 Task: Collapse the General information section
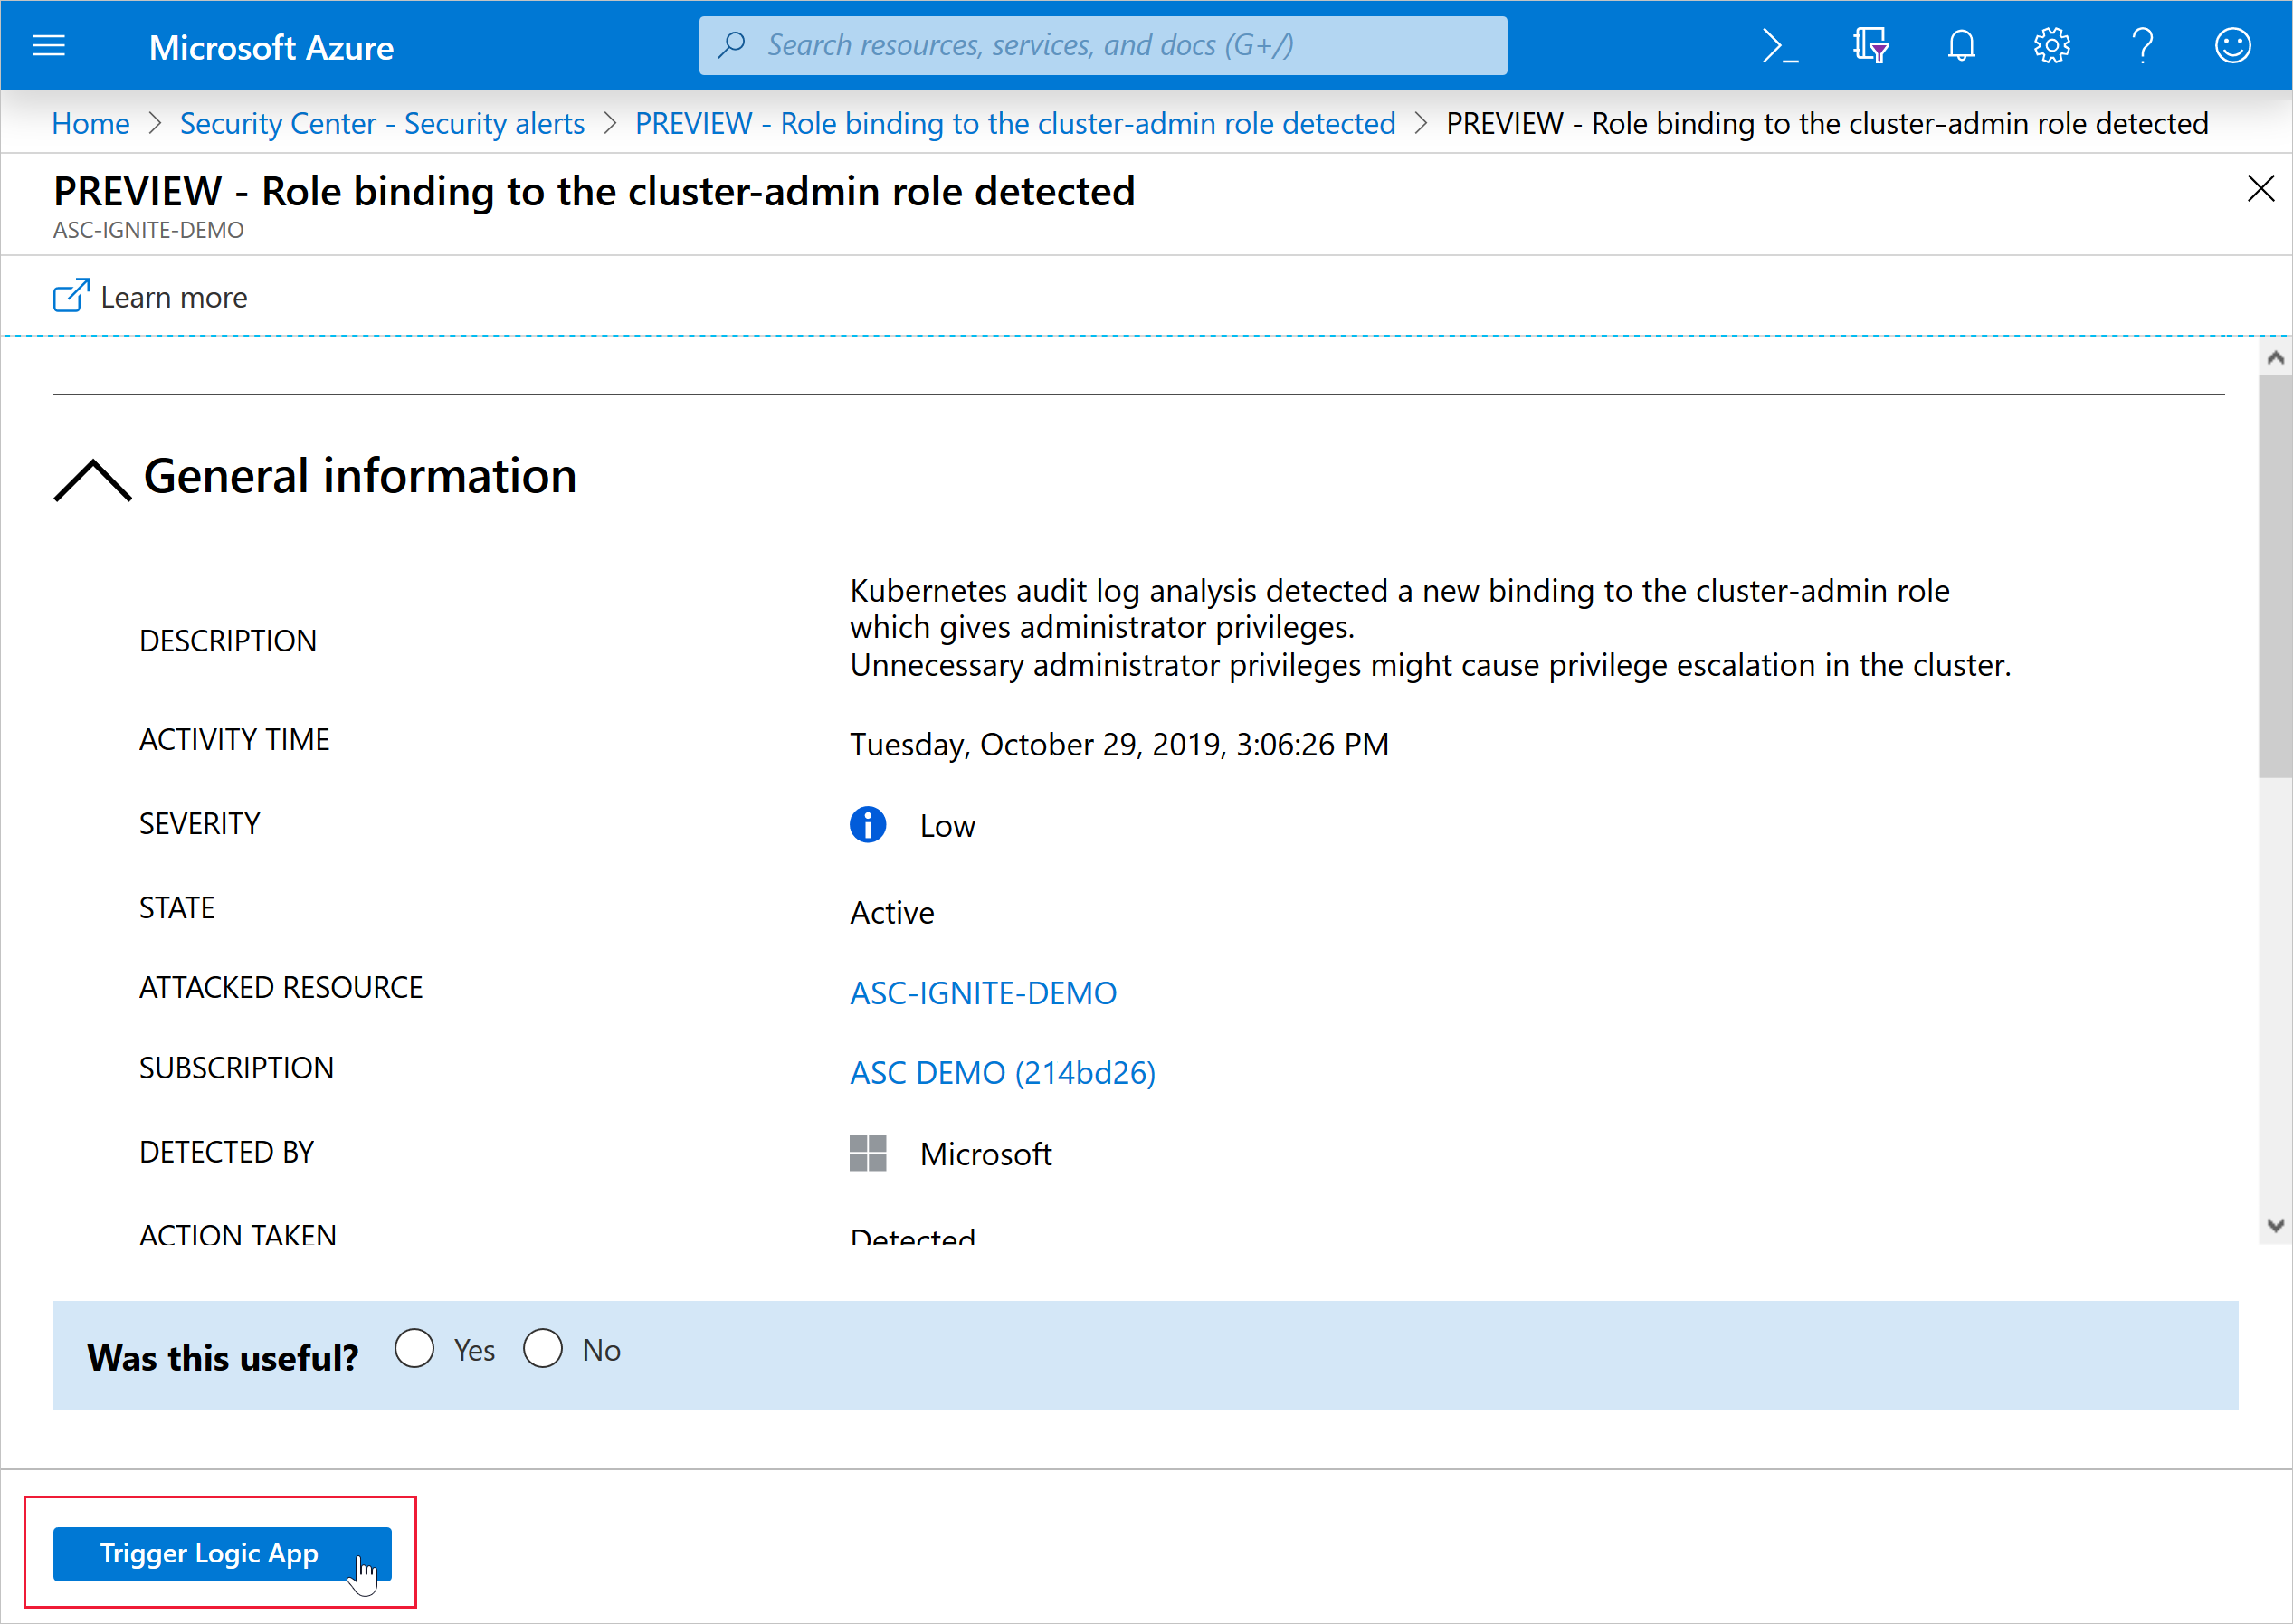point(92,479)
